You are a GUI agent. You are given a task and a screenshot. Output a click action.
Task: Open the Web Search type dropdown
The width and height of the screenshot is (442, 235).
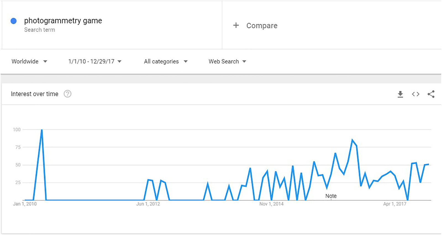227,61
